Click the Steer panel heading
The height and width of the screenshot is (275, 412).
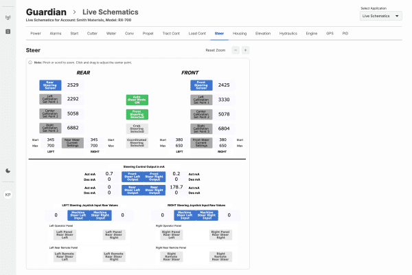pos(33,50)
